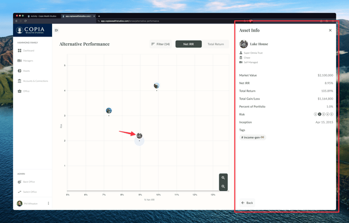
Task: Select risk level 4 in Asset Info
Action: click(328, 114)
